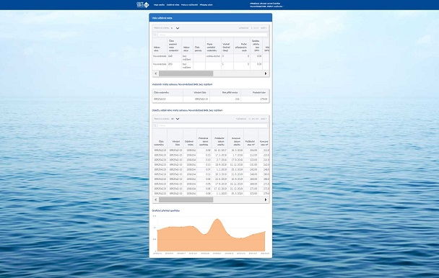Focus the search field of the upper table
This screenshot has width=439, height=278.
(x=212, y=35)
